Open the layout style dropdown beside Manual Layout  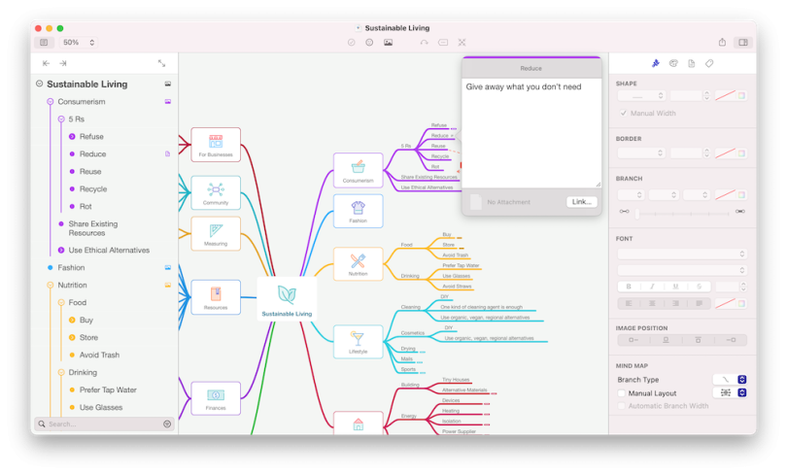pos(730,392)
